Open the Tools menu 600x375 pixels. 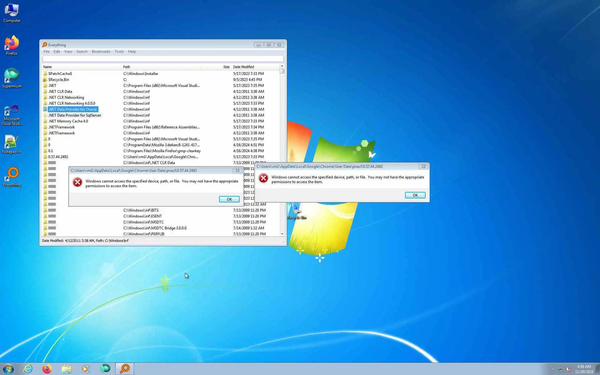[x=119, y=52]
